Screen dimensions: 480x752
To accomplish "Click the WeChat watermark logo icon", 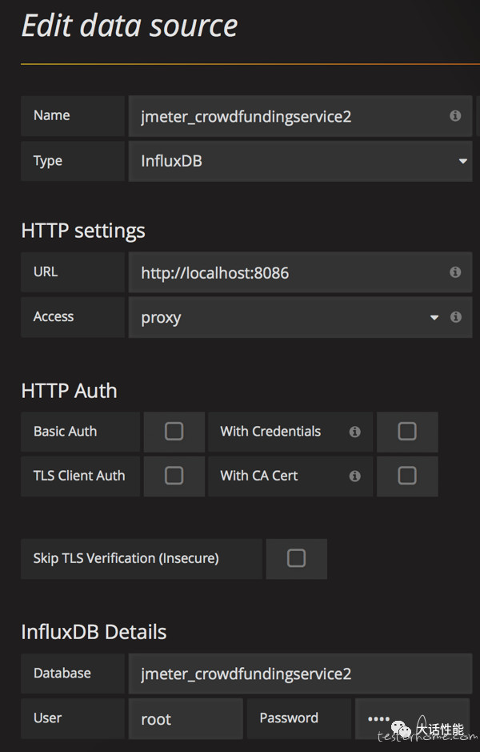I will pyautogui.click(x=401, y=730).
